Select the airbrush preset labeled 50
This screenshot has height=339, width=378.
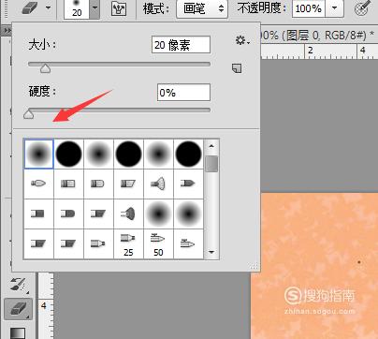pyautogui.click(x=158, y=244)
